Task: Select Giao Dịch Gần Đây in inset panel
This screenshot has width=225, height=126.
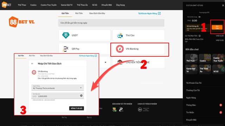Action: 46,56
